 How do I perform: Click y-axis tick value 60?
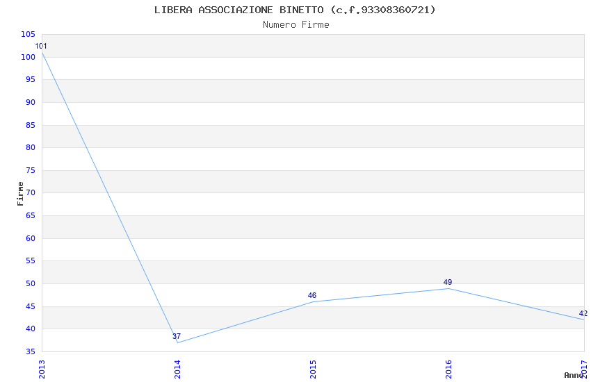[31, 239]
